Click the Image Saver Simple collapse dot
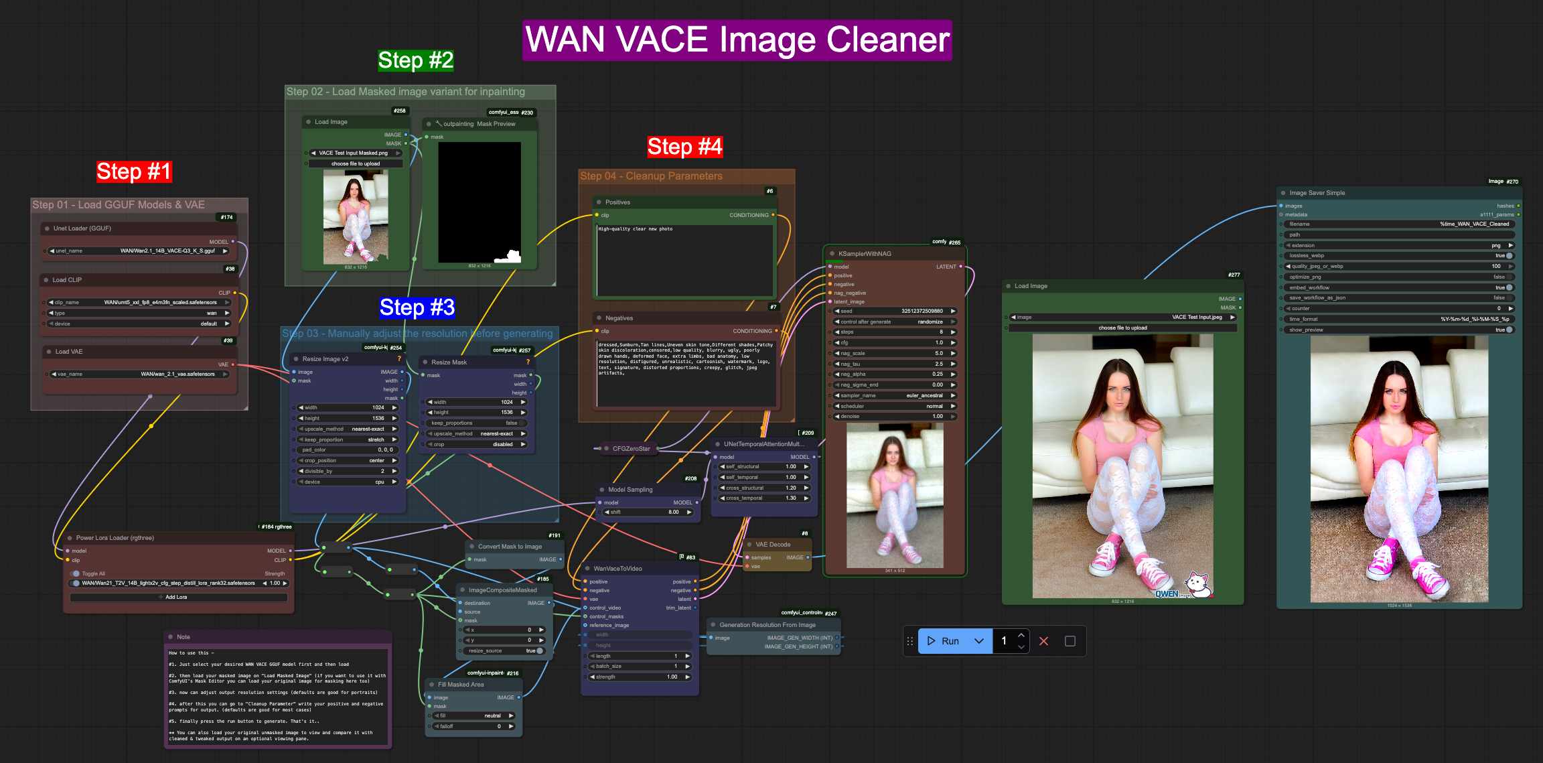Screen dimensions: 1543x763 [1283, 193]
